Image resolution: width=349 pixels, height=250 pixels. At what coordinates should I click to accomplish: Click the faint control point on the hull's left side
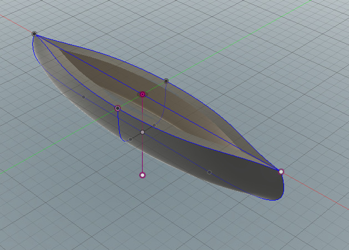(83, 97)
